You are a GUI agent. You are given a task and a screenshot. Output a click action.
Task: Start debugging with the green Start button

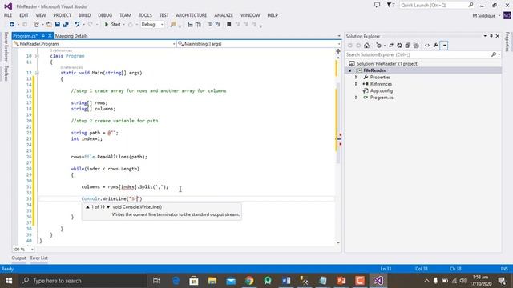(x=112, y=25)
